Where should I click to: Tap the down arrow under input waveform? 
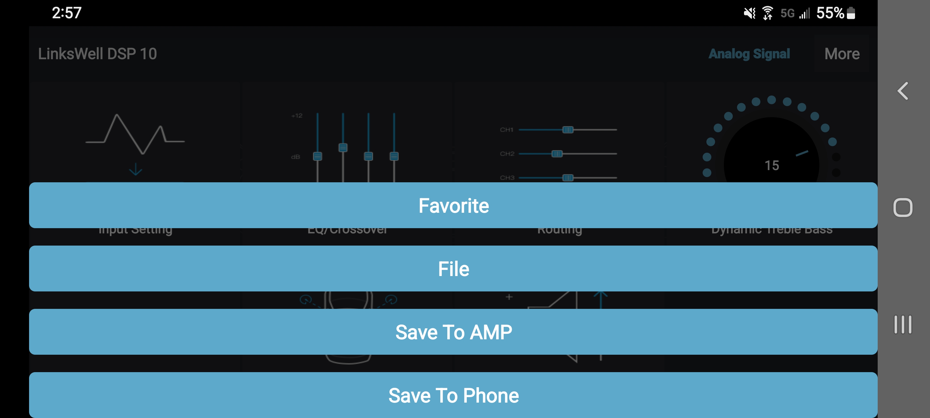point(136,169)
